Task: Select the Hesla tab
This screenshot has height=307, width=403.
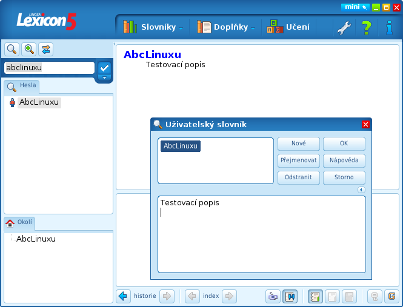Action: [x=22, y=87]
